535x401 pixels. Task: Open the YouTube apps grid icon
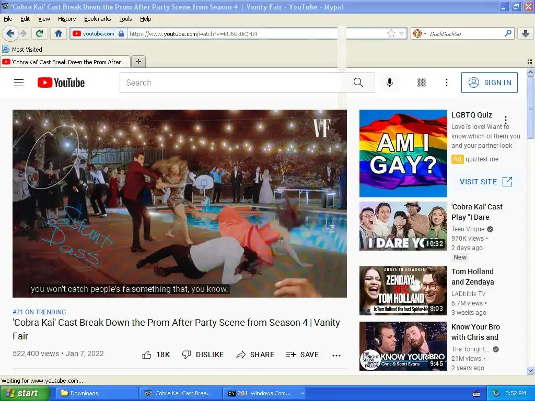pyautogui.click(x=422, y=82)
